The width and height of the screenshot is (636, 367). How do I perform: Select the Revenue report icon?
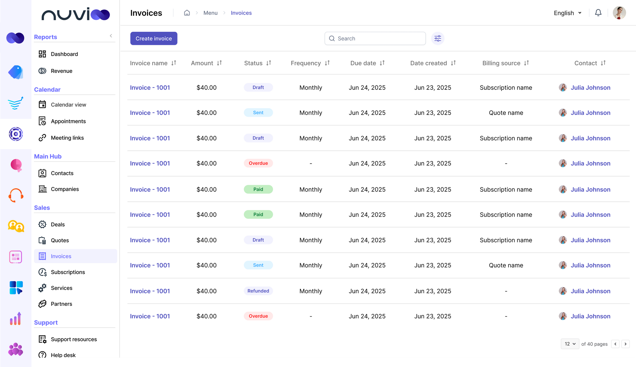42,71
